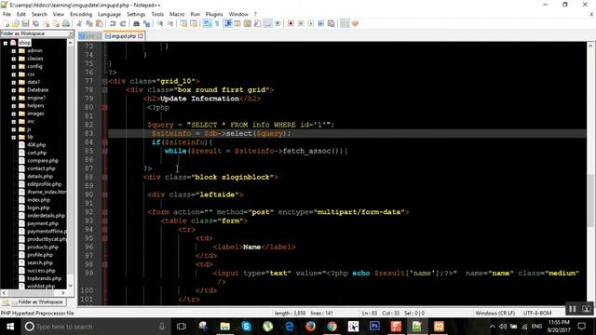This screenshot has height=335, width=596.
Task: Expand the css folder
Action: coord(13,74)
